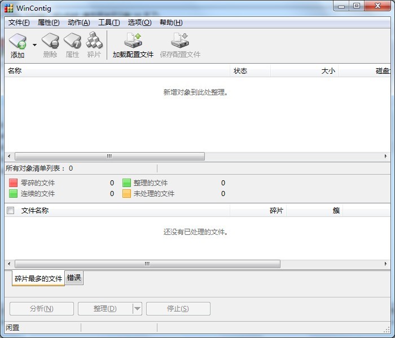This screenshot has height=338, width=395.
Task: Click 保存配置文件 save profile icon
Action: (x=180, y=42)
